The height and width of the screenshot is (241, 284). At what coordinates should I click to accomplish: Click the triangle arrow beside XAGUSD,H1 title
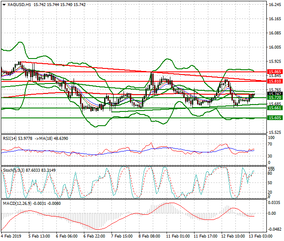coord(4,5)
